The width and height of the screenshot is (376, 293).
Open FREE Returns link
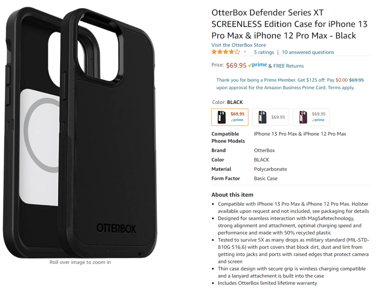(289, 66)
